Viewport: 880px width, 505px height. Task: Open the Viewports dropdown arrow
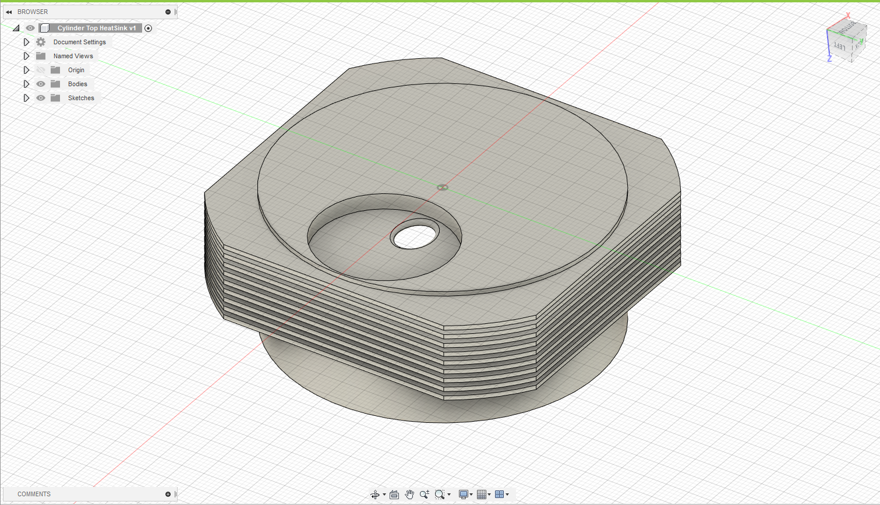pos(507,495)
